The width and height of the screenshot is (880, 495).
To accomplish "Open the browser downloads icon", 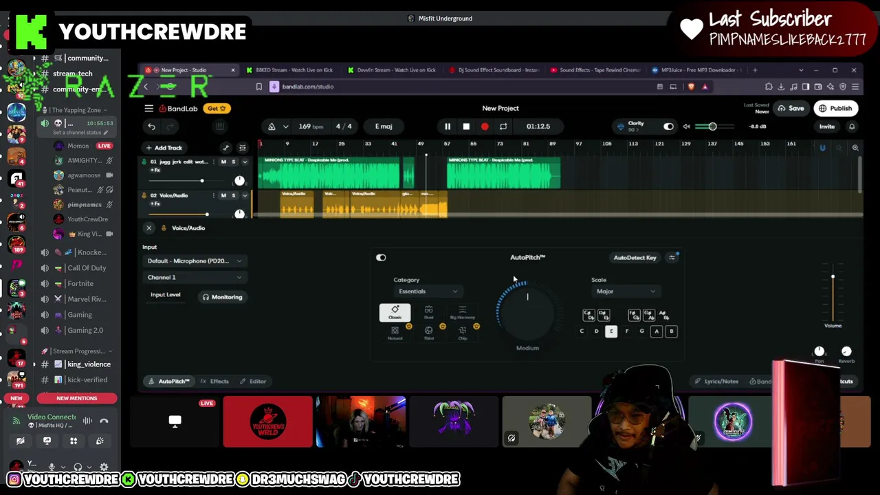I will [x=781, y=87].
